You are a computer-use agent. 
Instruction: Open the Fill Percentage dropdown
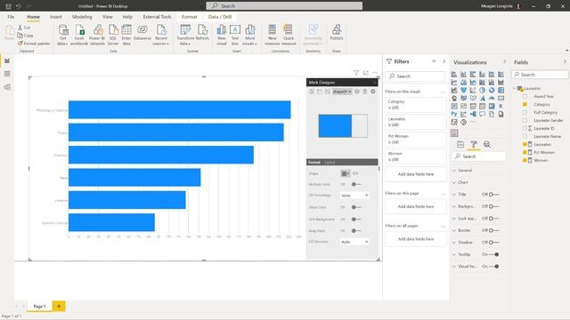tap(354, 196)
